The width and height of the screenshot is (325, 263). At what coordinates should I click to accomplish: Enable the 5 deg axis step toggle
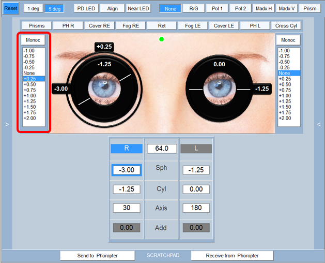(54, 9)
